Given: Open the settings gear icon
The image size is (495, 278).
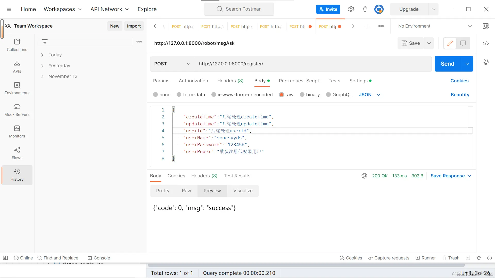Looking at the screenshot, I should click(351, 9).
